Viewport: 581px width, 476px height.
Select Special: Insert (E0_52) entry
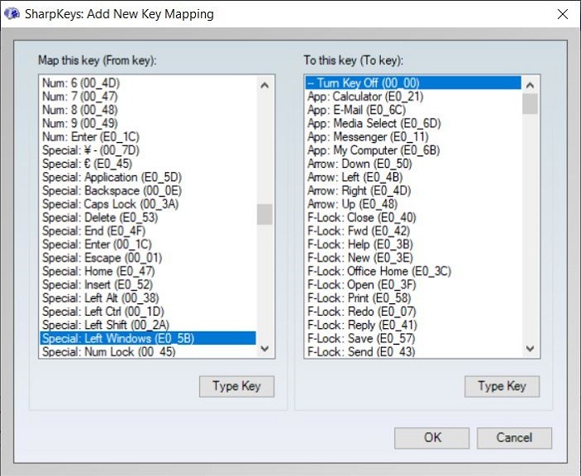[x=148, y=285]
